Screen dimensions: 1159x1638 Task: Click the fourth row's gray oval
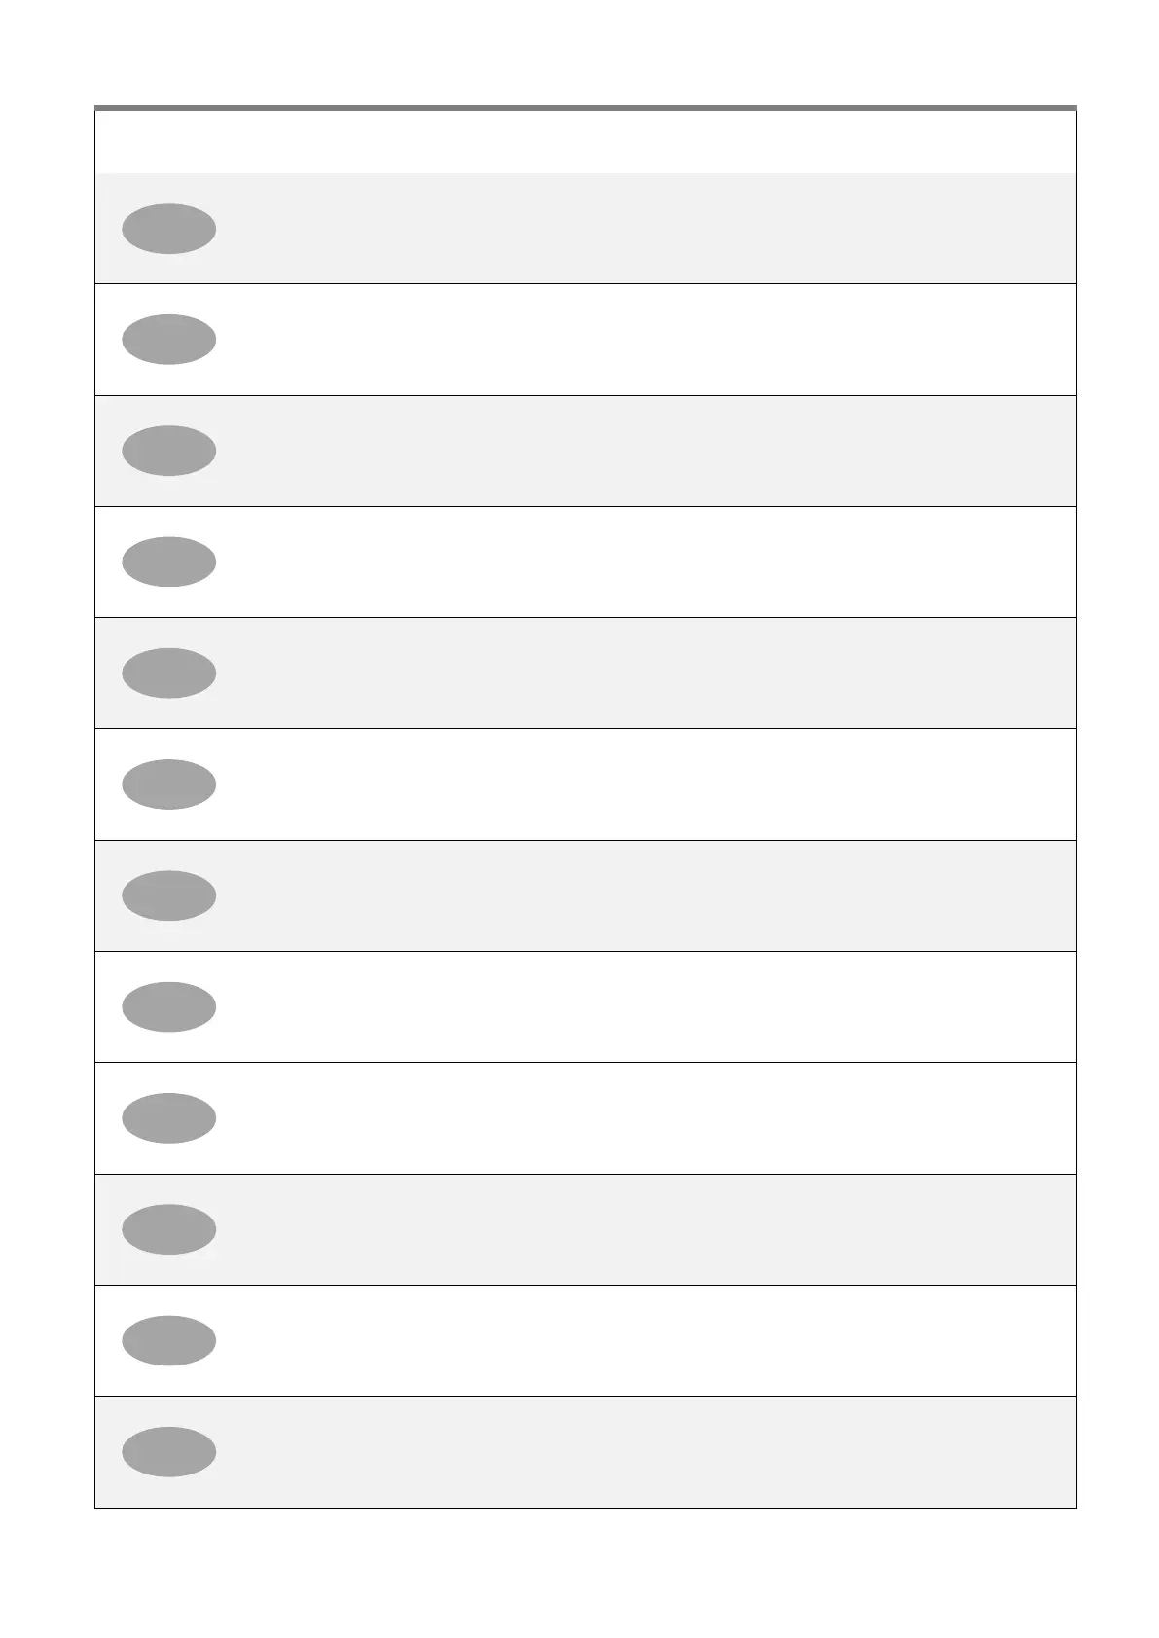pos(168,562)
